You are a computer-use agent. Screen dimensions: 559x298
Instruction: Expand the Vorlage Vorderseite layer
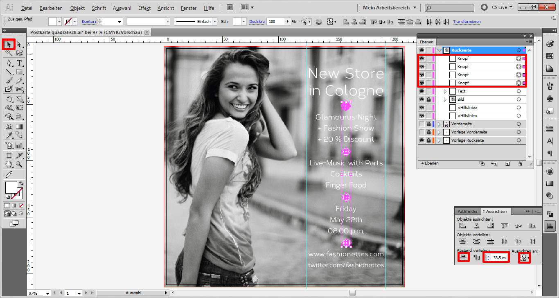tap(439, 132)
